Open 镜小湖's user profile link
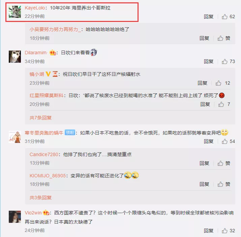Image resolution: width=241 pixels, height=237 pixels. pos(37,74)
